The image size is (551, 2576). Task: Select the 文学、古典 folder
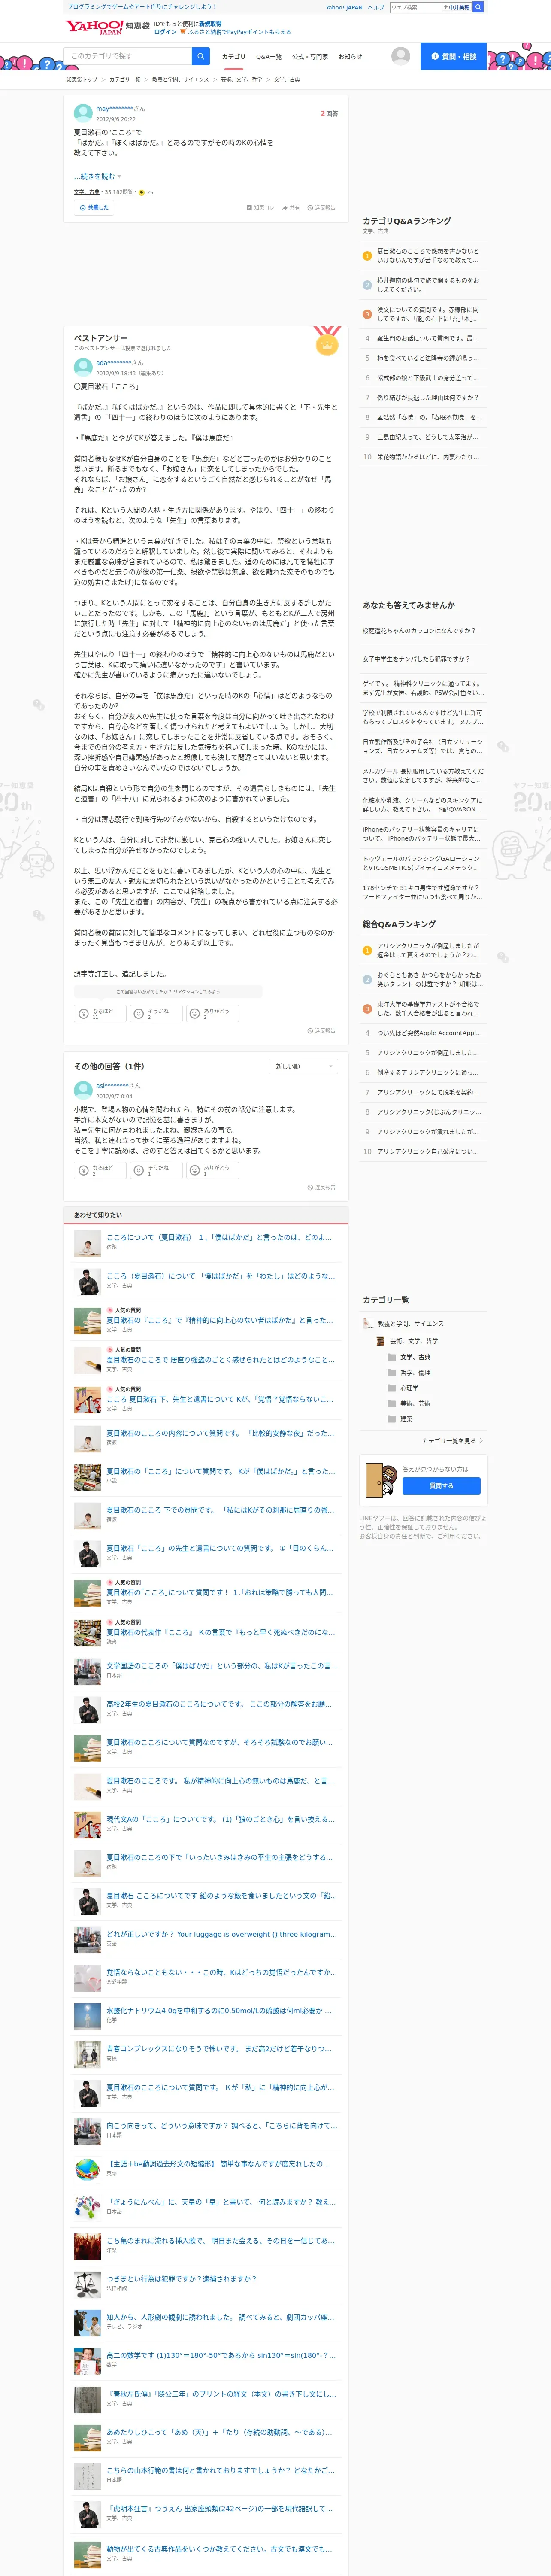(x=415, y=1357)
